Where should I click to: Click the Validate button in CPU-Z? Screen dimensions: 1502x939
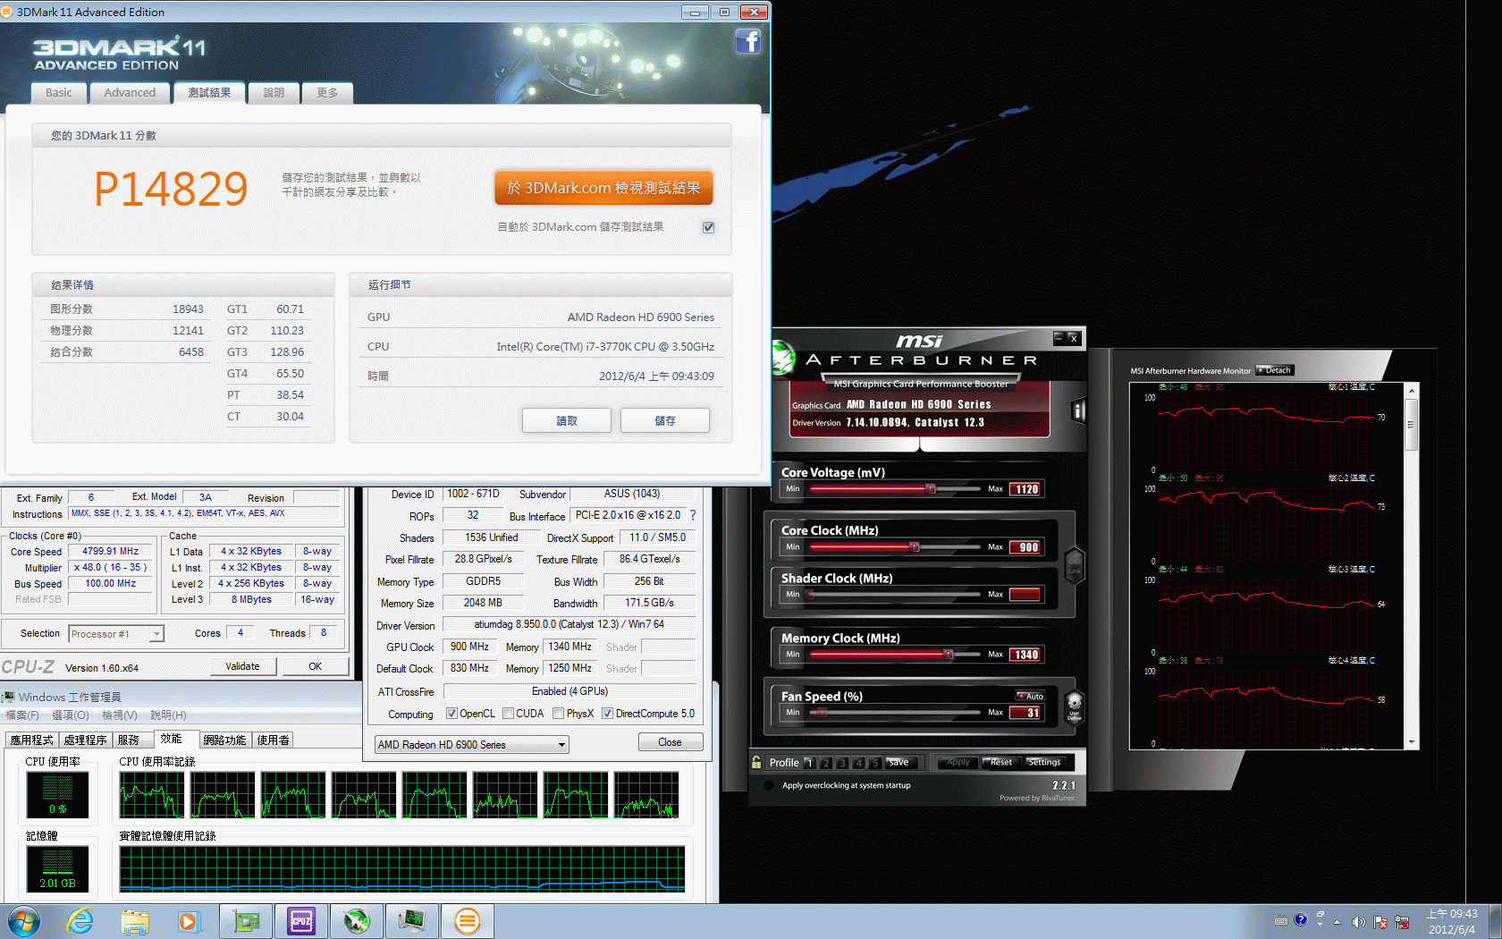click(242, 666)
